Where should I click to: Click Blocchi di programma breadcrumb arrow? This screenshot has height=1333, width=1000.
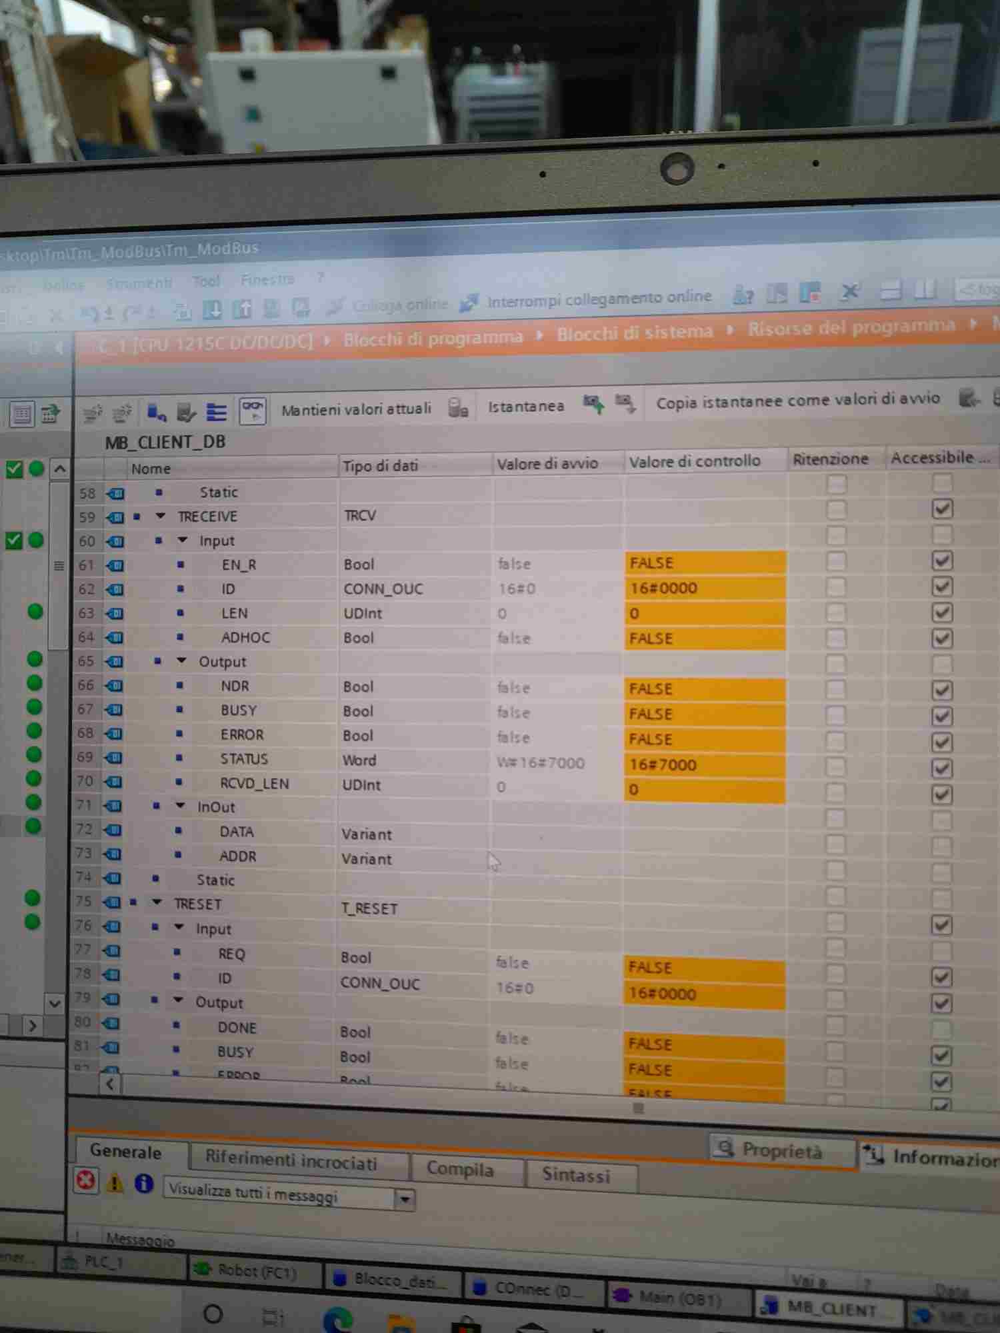(x=539, y=335)
